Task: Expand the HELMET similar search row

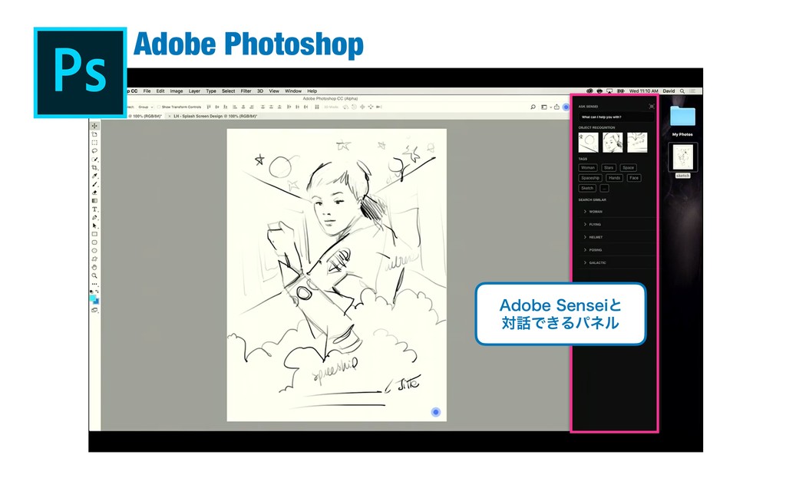Action: (616, 237)
